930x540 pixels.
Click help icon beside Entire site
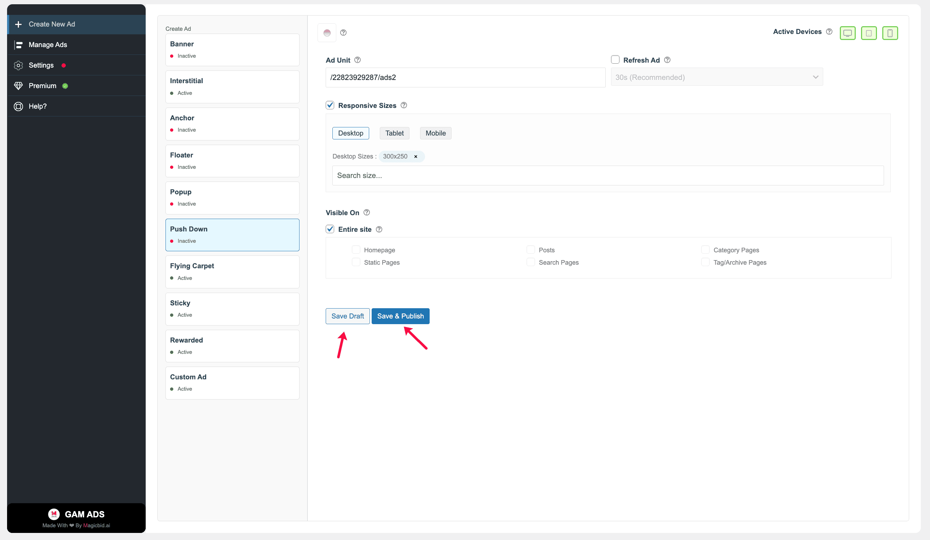tap(379, 229)
